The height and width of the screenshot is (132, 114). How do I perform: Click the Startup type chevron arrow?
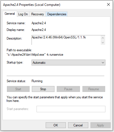tap(103, 63)
